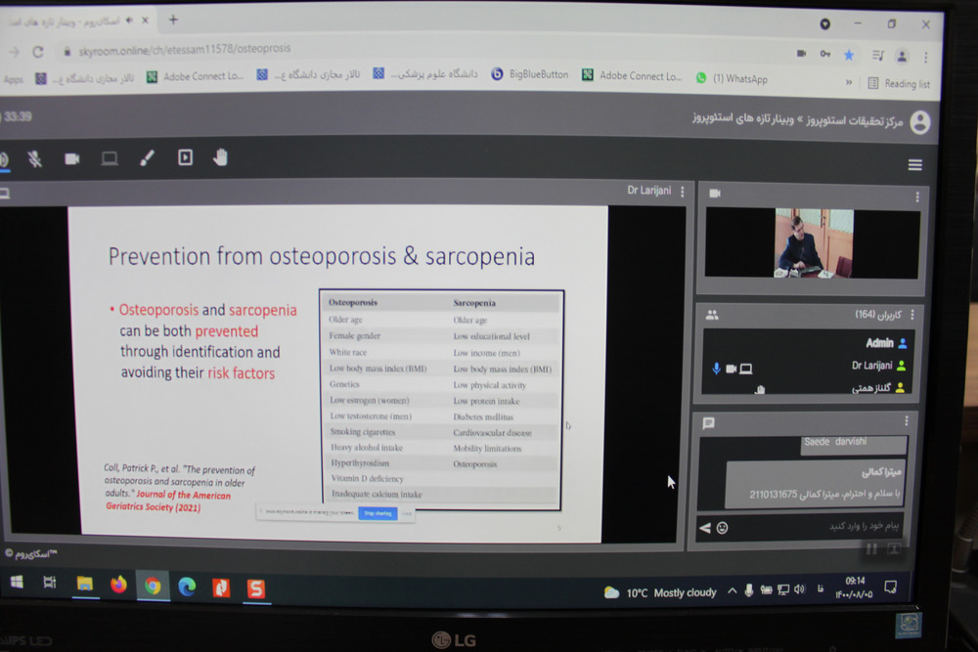Open chat panel three-dot menu
The height and width of the screenshot is (652, 978).
(x=906, y=421)
